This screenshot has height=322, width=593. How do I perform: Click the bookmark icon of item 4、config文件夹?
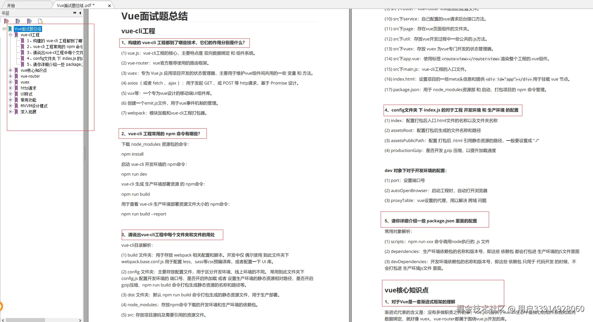(x=22, y=59)
